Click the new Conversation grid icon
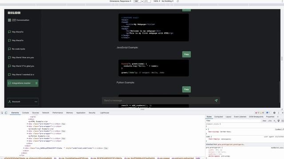Screen dimensions: 284x159 click(9, 20)
